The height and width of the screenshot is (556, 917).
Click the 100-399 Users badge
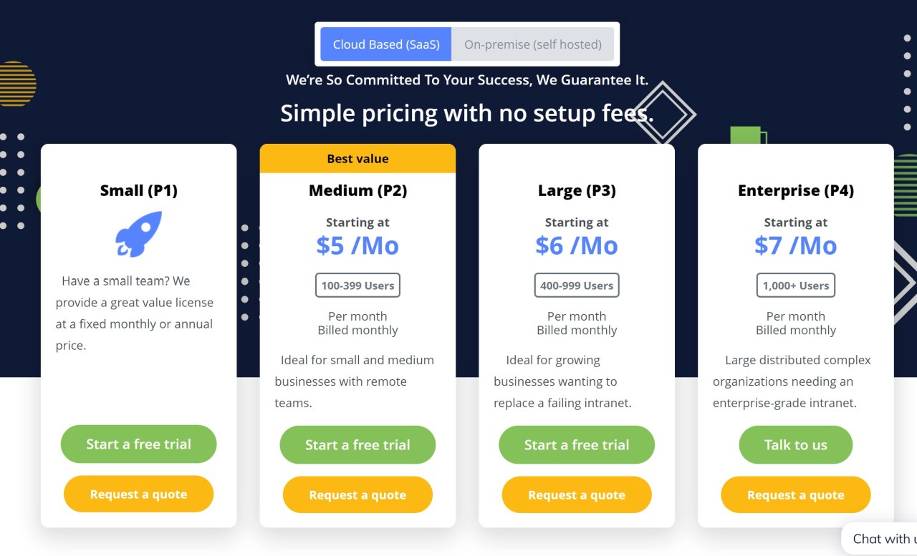(x=357, y=285)
